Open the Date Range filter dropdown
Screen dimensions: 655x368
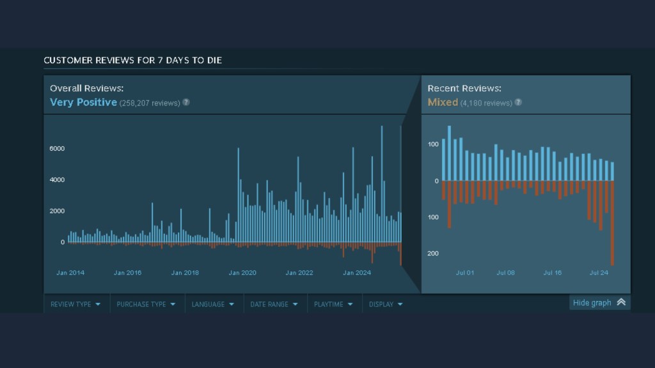274,304
